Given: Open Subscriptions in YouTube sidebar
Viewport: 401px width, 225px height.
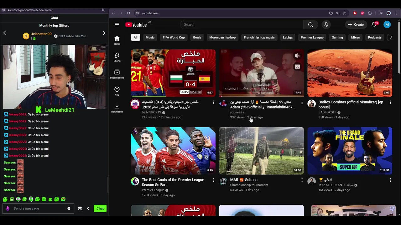Looking at the screenshot, I should [x=117, y=74].
